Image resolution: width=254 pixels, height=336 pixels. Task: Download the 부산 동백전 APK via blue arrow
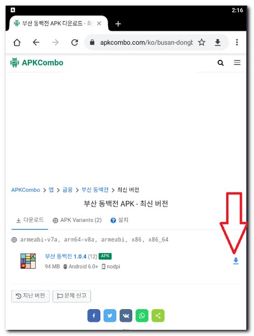click(236, 261)
